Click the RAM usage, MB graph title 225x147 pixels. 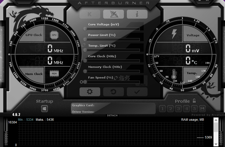192,120
